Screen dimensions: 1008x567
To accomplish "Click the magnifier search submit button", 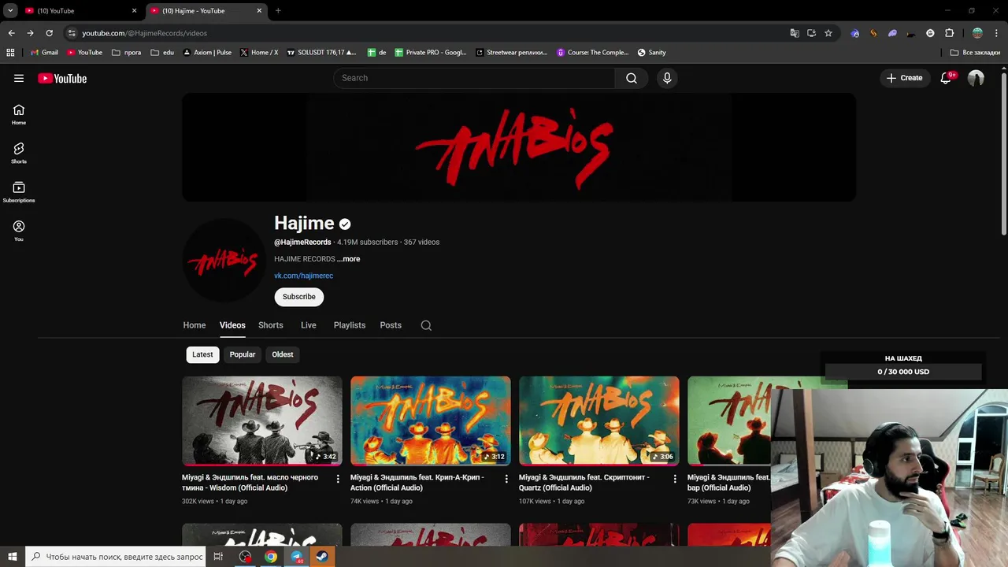I will (x=632, y=78).
